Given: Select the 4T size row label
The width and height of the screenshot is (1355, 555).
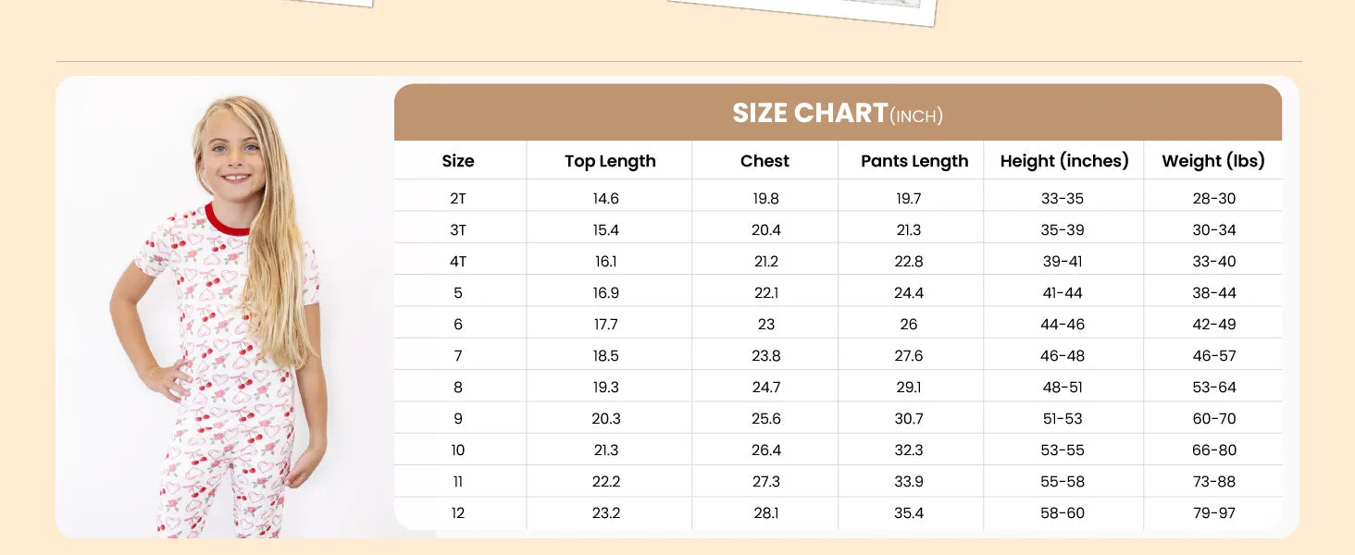Looking at the screenshot, I should point(458,262).
